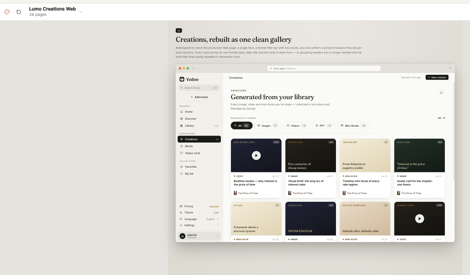470x275 pixels.
Task: Click the Language translate icon
Action: [181, 219]
